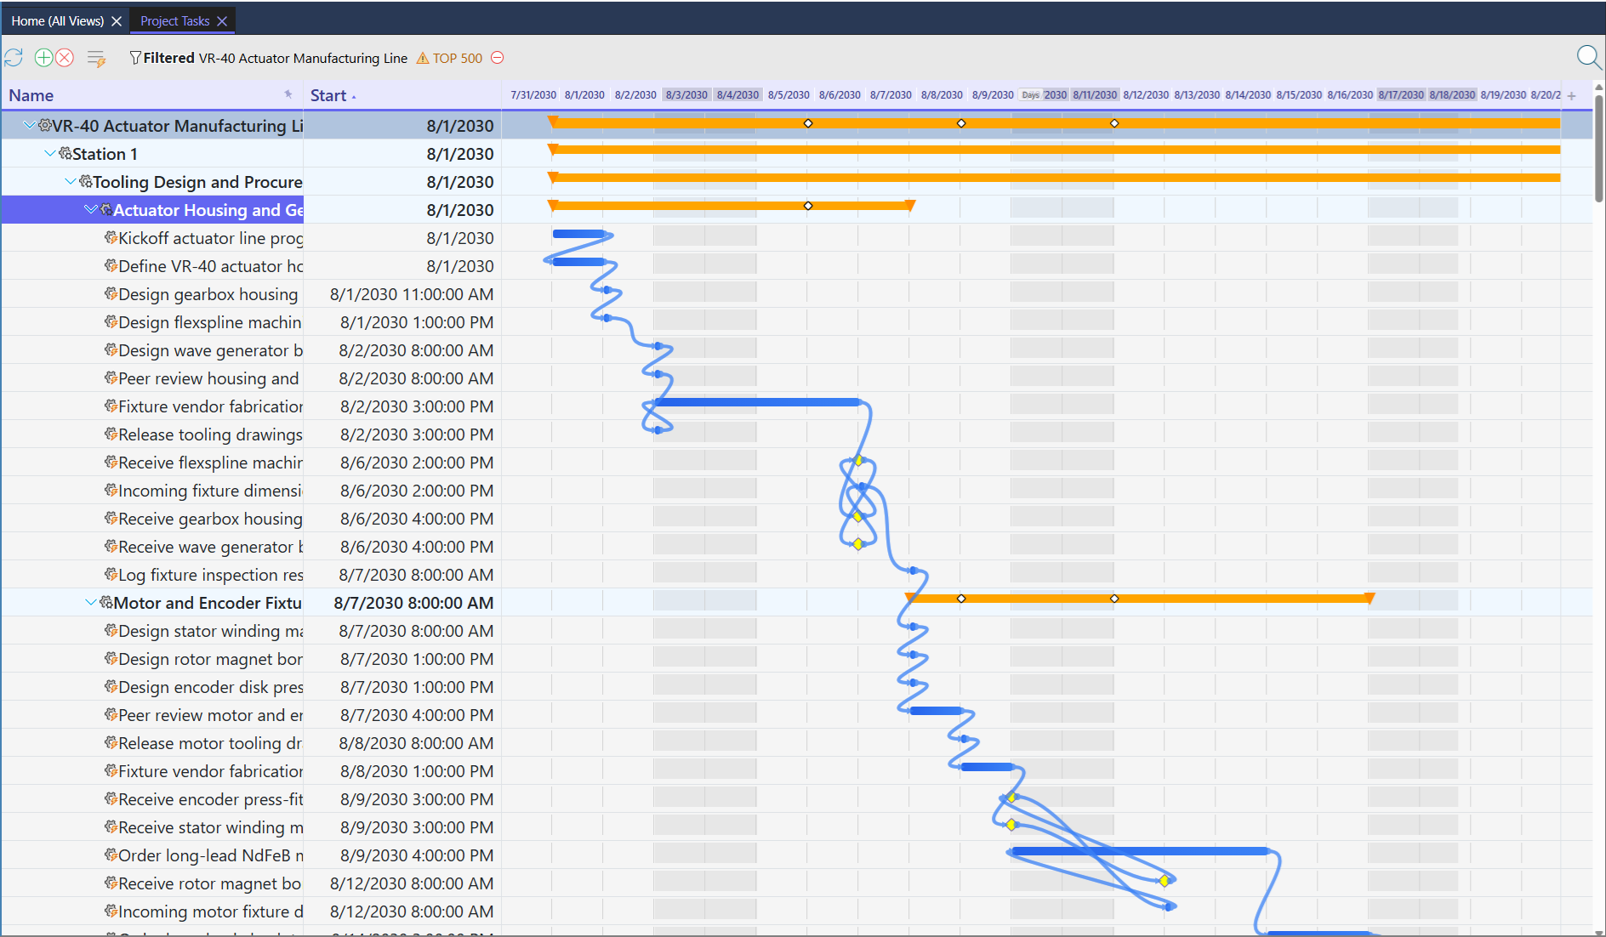The image size is (1606, 937).
Task: Click gear icon of Design gearbox housing row
Action: 111,293
